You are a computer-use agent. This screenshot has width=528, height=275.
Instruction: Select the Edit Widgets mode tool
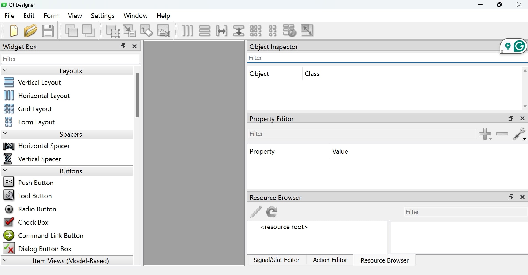click(x=113, y=31)
